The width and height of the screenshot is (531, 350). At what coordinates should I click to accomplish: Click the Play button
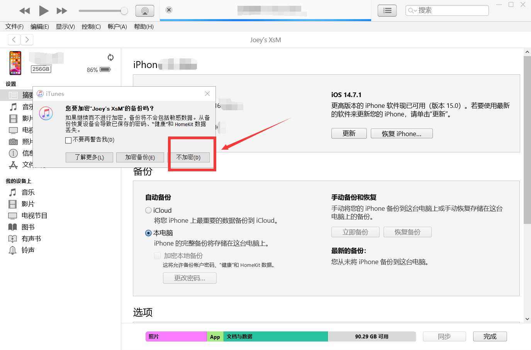click(44, 11)
